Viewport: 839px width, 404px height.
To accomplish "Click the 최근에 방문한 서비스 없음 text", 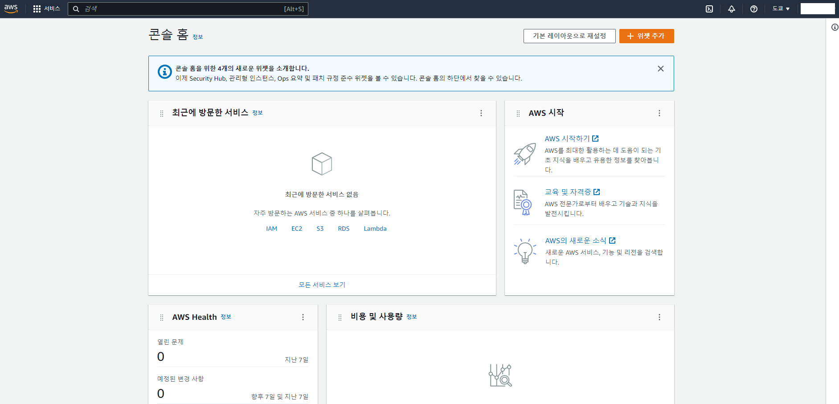I will coord(322,195).
